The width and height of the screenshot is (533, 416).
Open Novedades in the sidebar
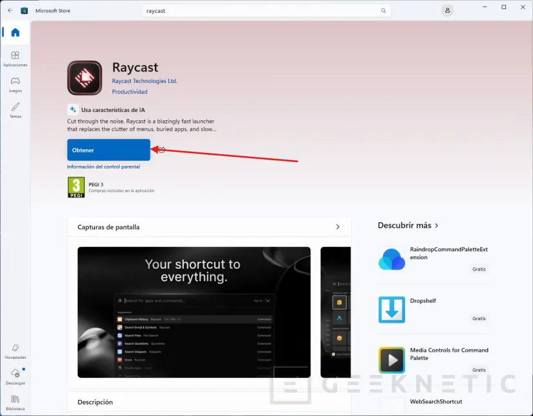(x=15, y=351)
